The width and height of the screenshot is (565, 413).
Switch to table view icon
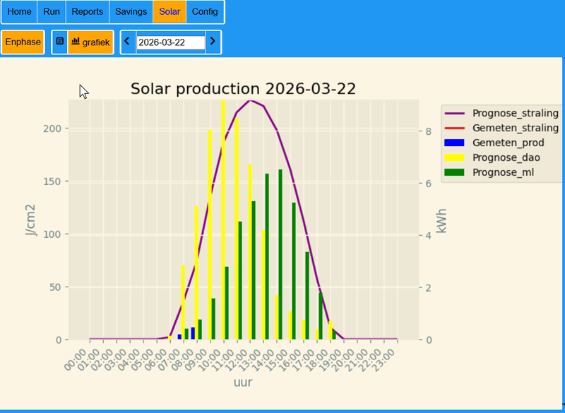(60, 42)
